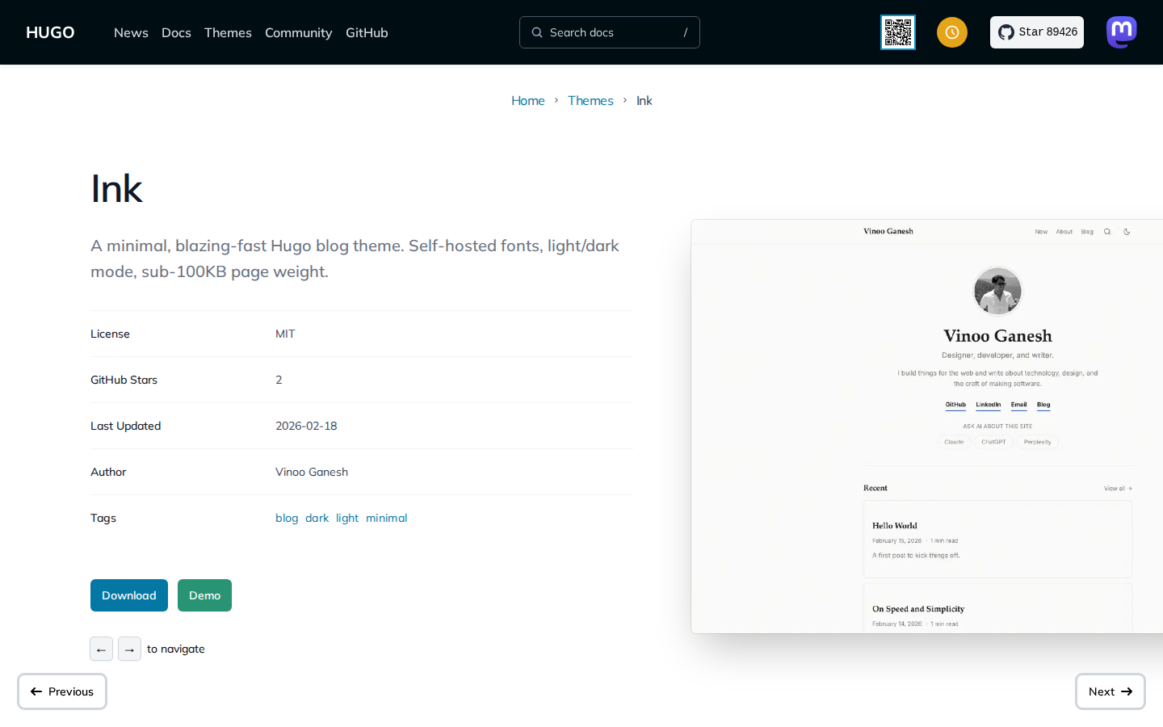Viewport: 1163px width, 727px height.
Task: Select the Ink breadcrumb item
Action: pyautogui.click(x=644, y=100)
